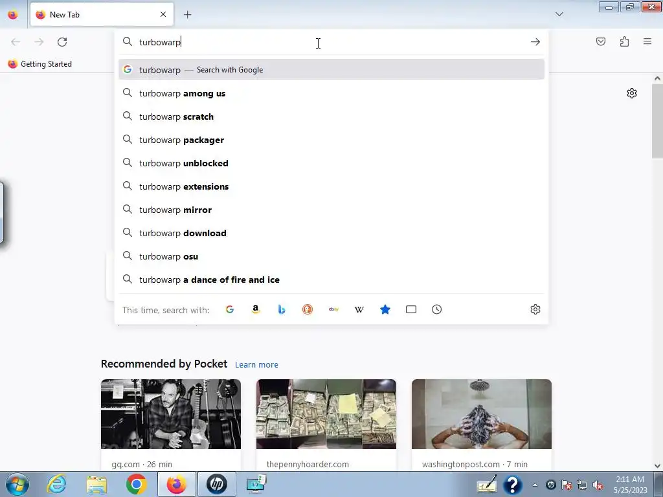Launch Google Chrome from taskbar
The image size is (663, 497).
pyautogui.click(x=136, y=484)
